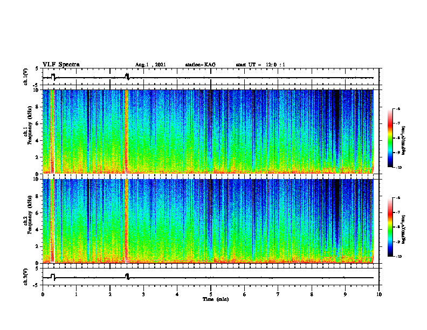The height and width of the screenshot is (330, 427).
Task: Click tick label "5" on the Time axis
Action: (211, 294)
